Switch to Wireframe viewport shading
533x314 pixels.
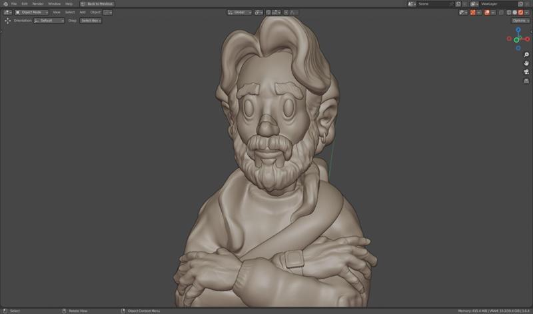tap(509, 12)
